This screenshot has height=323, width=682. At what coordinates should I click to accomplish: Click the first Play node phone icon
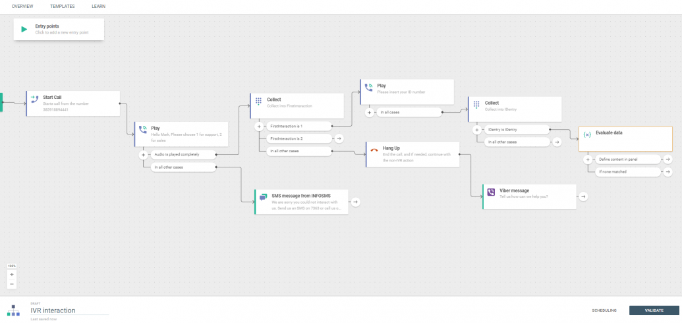click(x=143, y=131)
